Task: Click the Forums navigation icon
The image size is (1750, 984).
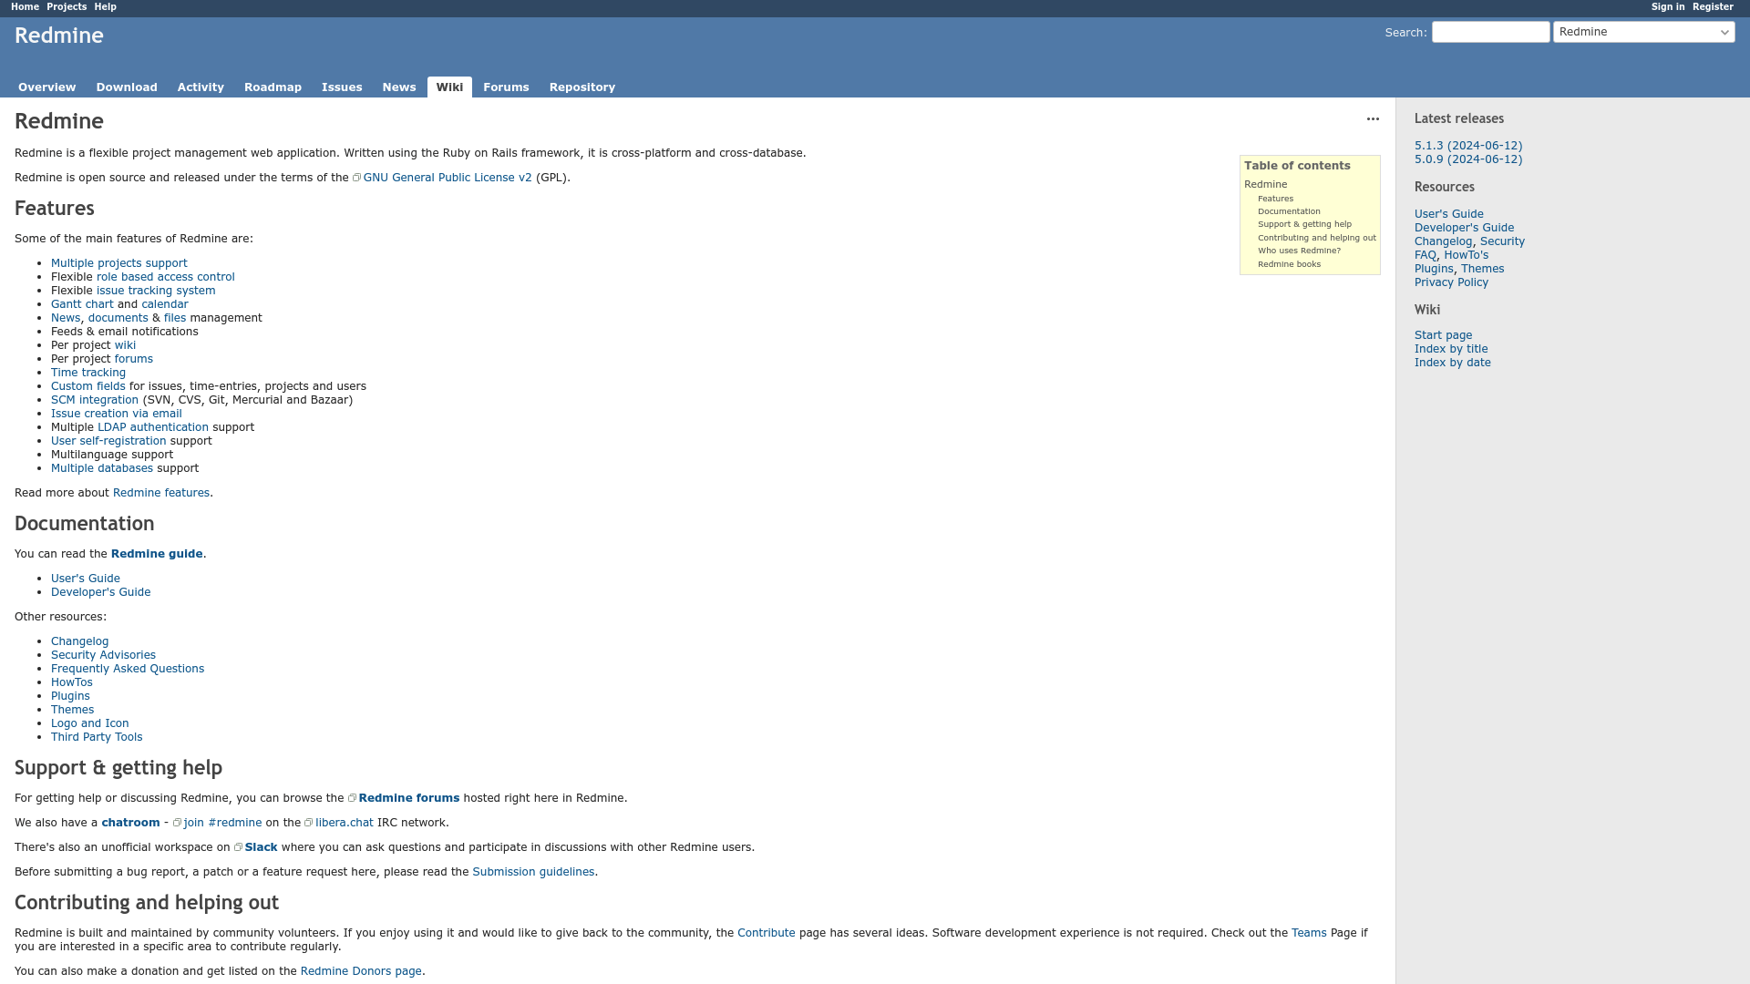Action: click(x=506, y=87)
